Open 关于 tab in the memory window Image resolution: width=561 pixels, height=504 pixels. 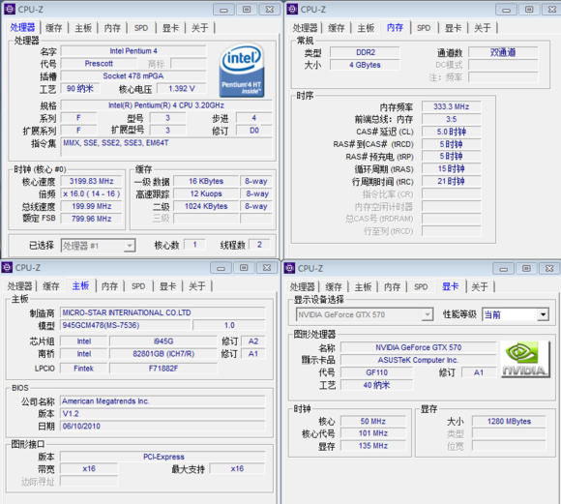pos(483,27)
